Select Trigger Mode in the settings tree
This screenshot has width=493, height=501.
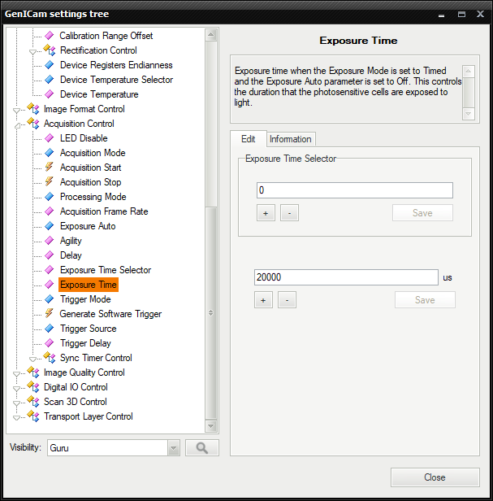(85, 299)
